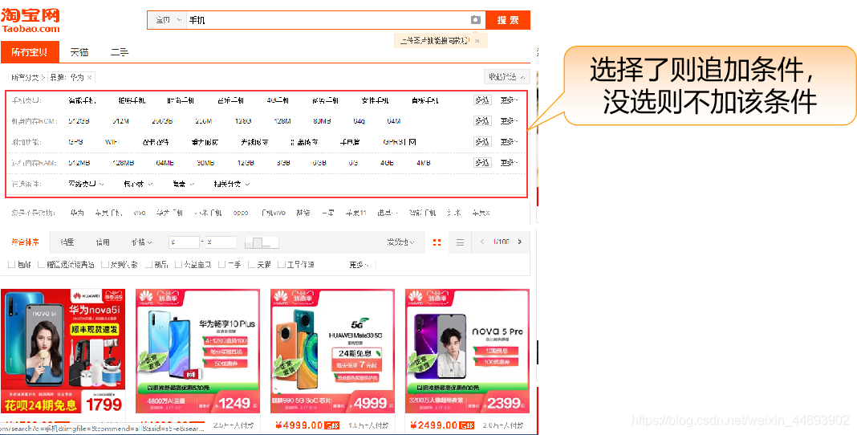857x435 pixels.
Task: Check the 二手 checkbox in filter row
Action: point(222,265)
